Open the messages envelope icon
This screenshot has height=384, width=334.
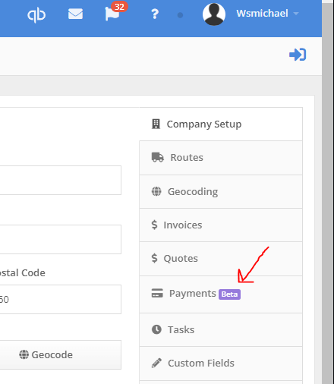coord(75,14)
